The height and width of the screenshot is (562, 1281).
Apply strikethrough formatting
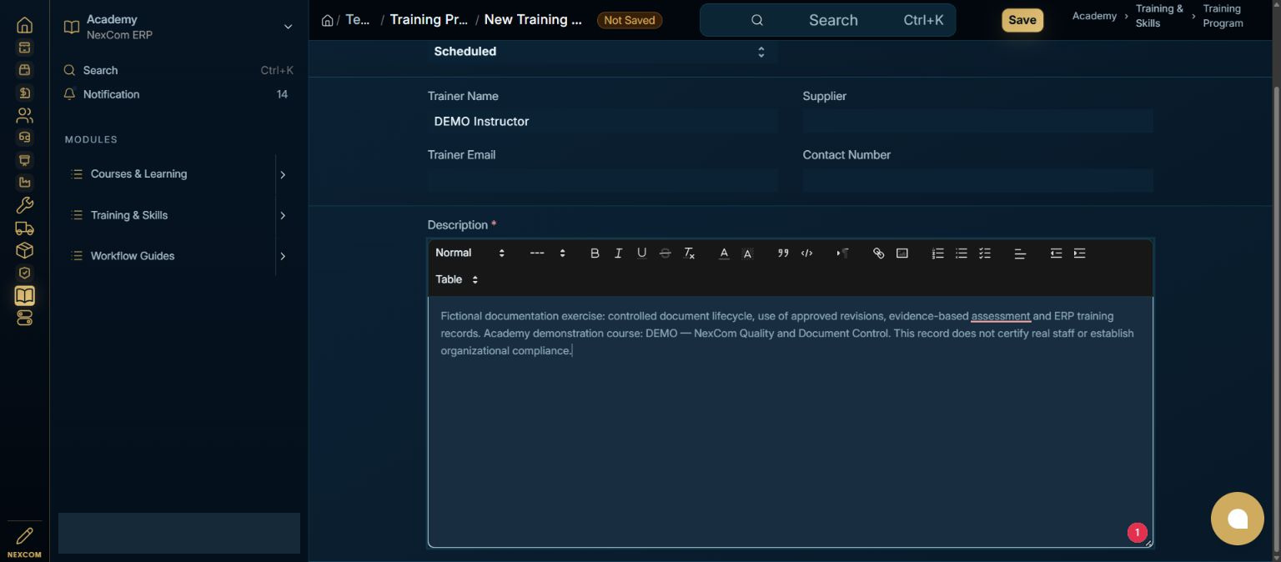pos(665,253)
